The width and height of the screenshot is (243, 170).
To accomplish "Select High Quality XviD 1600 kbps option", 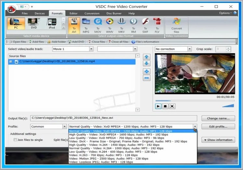I will pyautogui.click(x=133, y=134).
